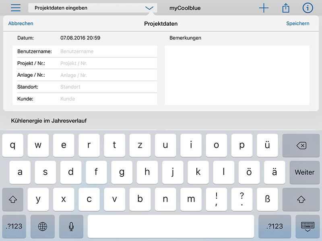This screenshot has height=241, width=322.
Task: Tap the v key
Action: 115,199
